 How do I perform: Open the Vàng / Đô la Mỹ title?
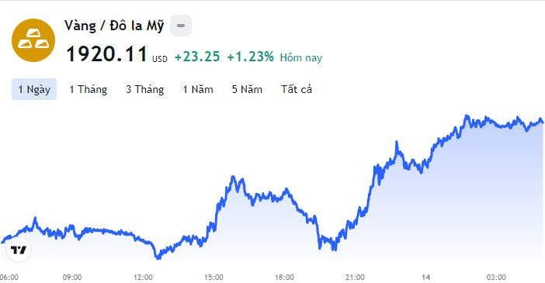click(114, 26)
